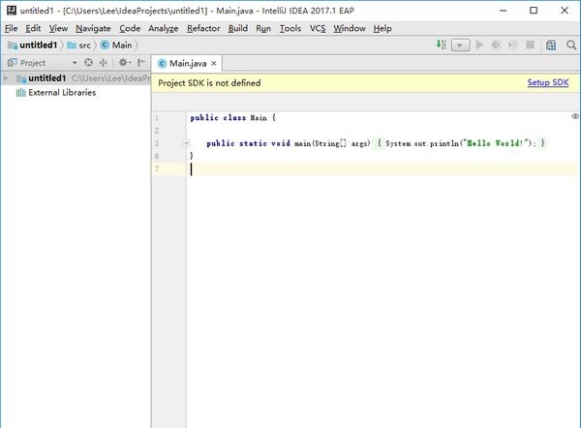Click Collapse All icon in Project panel
The width and height of the screenshot is (581, 428).
point(103,63)
